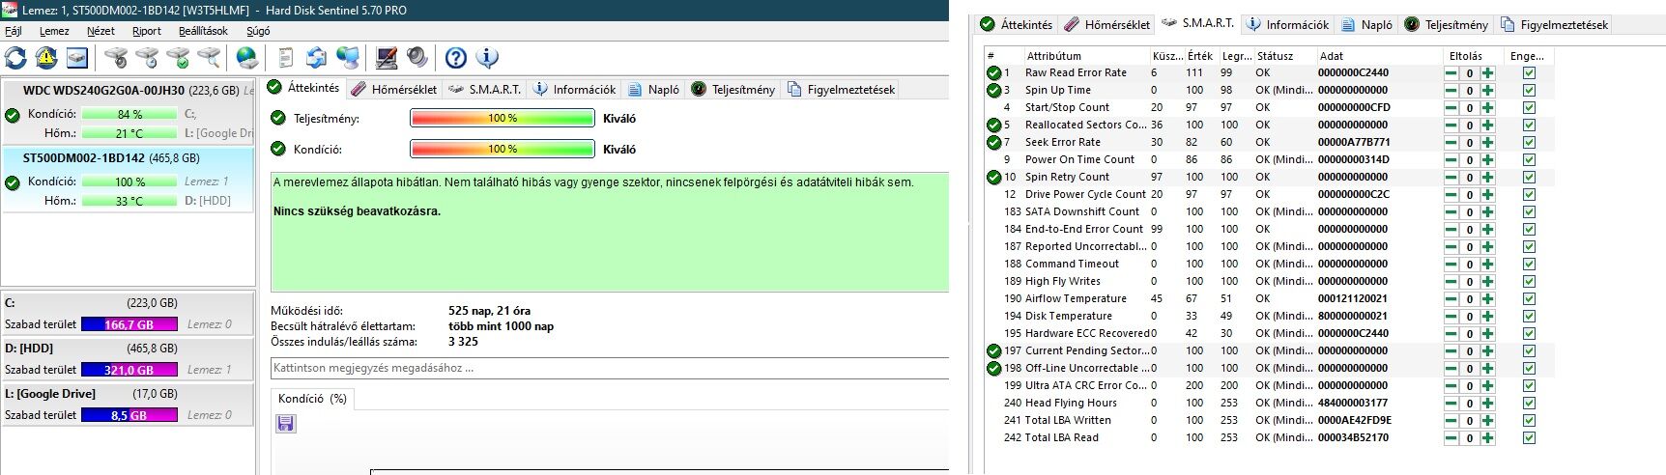Select the ST500DM002-1BD142 disk entry
Viewport: 1666px width, 475px height.
tap(128, 179)
